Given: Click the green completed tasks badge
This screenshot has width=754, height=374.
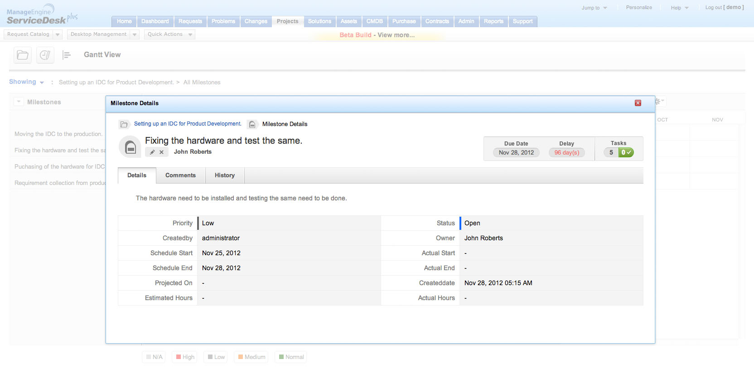Looking at the screenshot, I should point(626,153).
